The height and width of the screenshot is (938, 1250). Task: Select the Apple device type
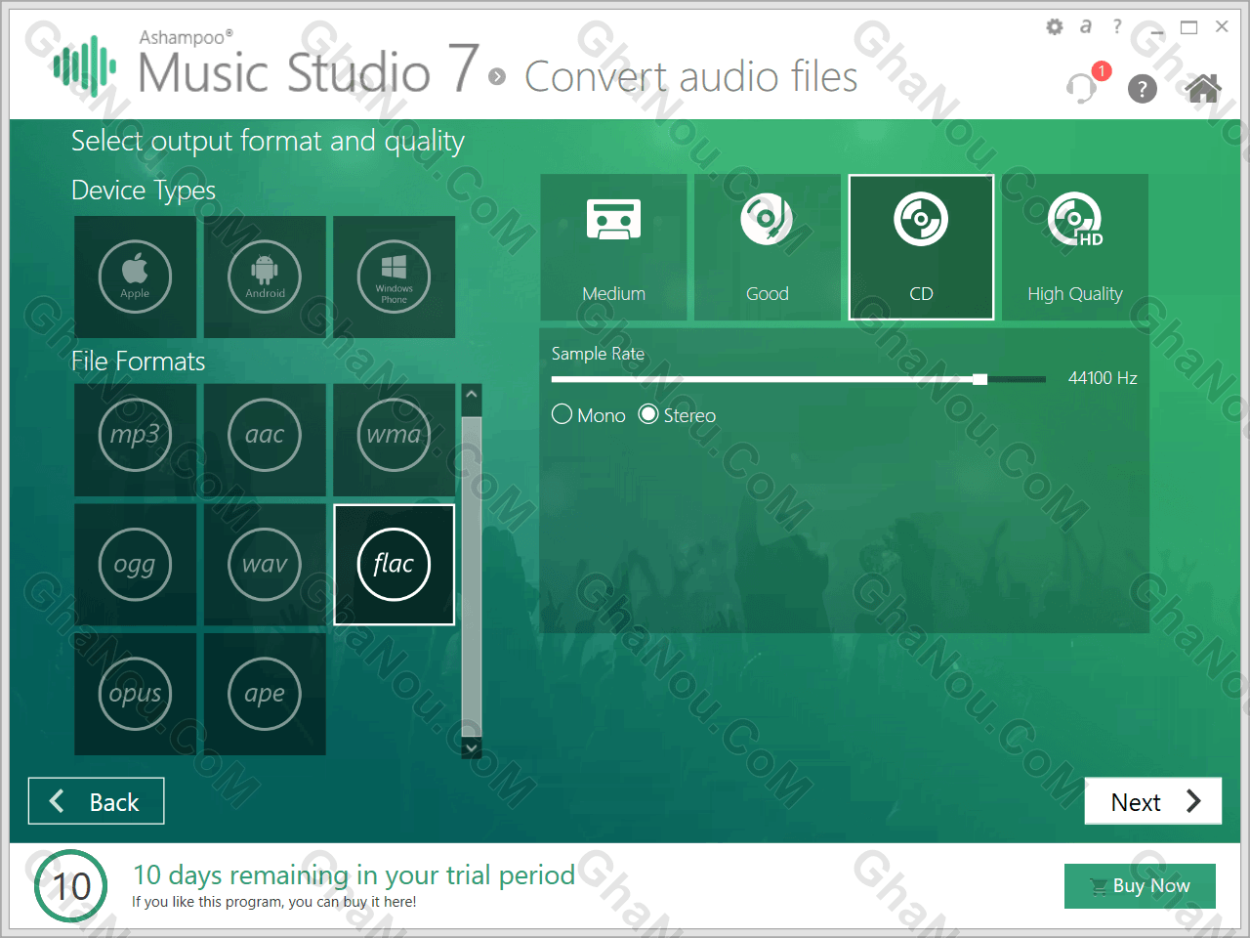(x=135, y=277)
